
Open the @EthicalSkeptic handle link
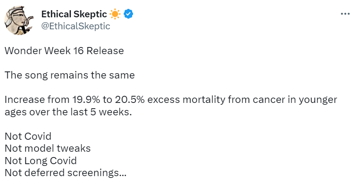click(76, 26)
